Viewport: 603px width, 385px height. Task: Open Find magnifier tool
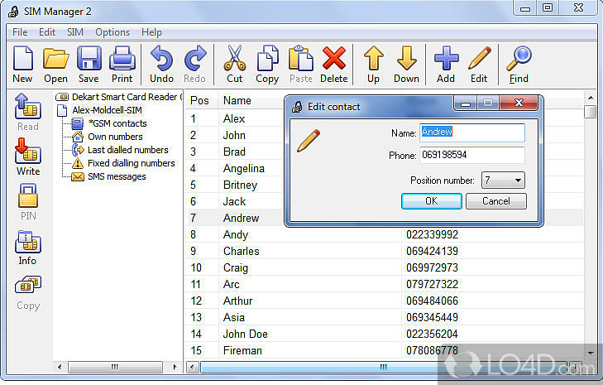click(519, 60)
